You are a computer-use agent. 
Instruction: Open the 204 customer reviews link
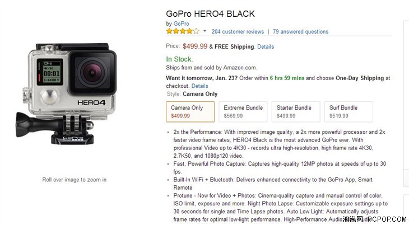[x=238, y=31]
